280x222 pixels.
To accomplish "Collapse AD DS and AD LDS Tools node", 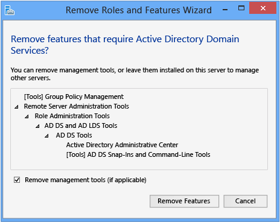I will click(x=37, y=126).
